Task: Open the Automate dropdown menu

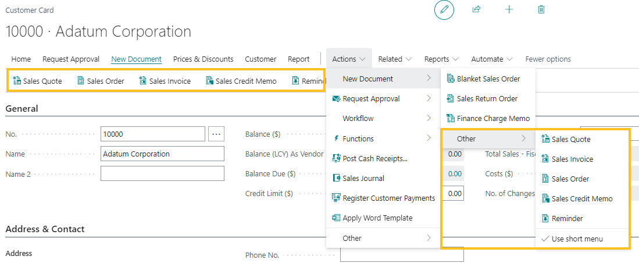Action: coord(492,59)
